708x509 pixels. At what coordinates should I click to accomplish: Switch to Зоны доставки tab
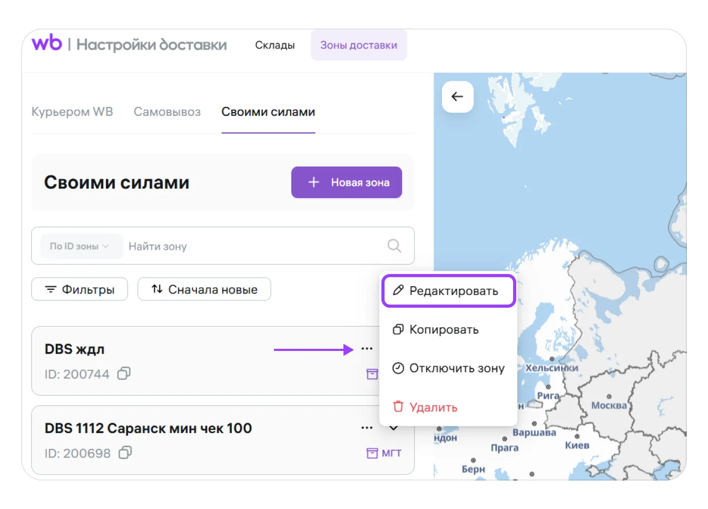pyautogui.click(x=359, y=45)
